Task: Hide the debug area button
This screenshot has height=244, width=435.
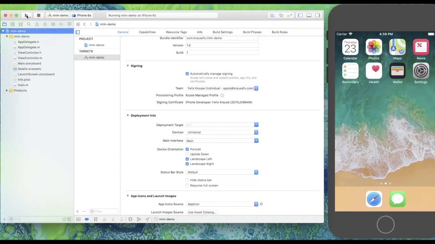Action: click(78, 219)
